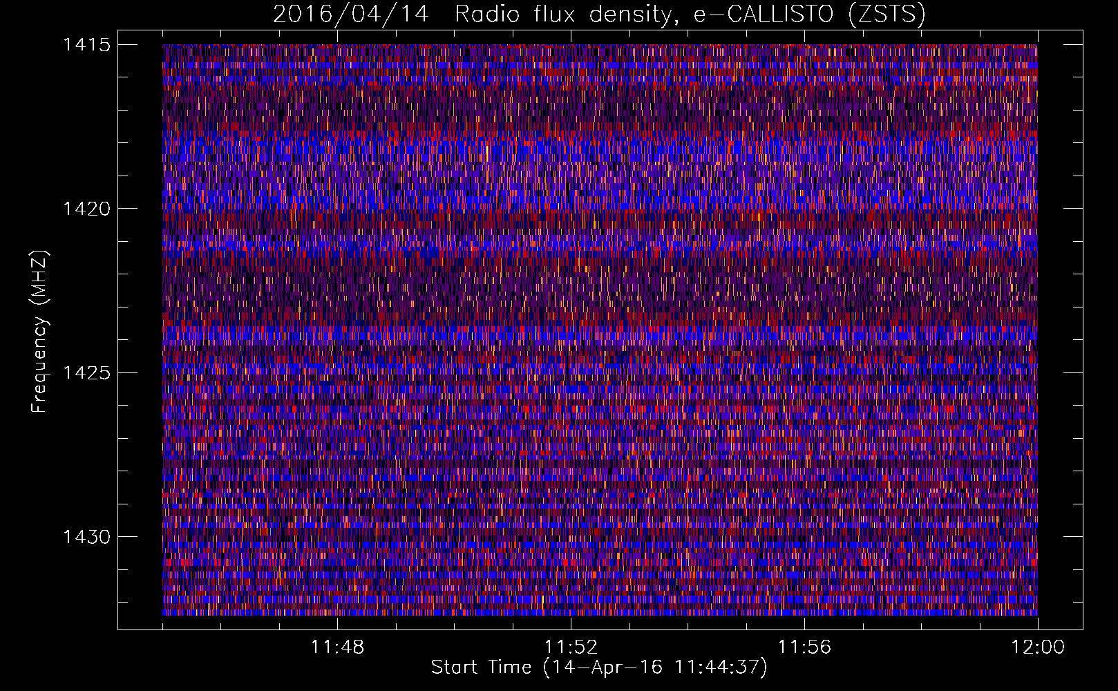This screenshot has height=691, width=1118.
Task: Click the 11:52 time axis label
Action: point(571,647)
